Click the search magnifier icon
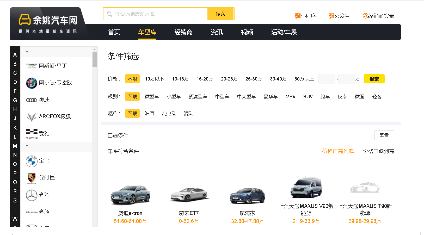 pos(109,14)
